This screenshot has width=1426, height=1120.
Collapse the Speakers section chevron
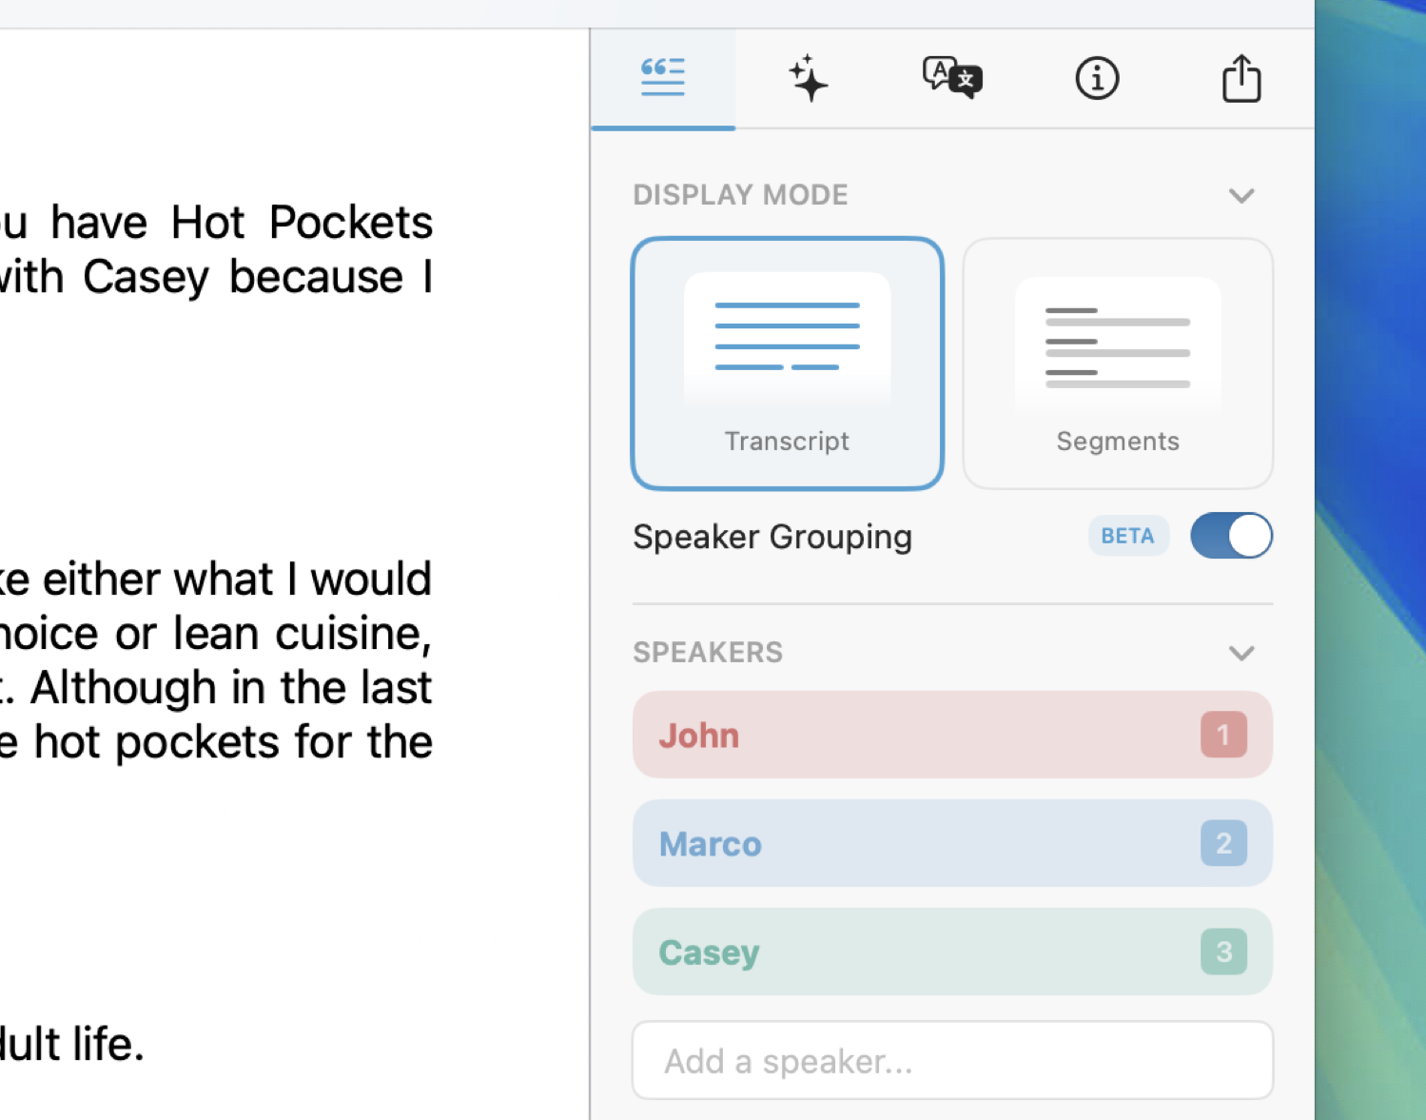1241,654
